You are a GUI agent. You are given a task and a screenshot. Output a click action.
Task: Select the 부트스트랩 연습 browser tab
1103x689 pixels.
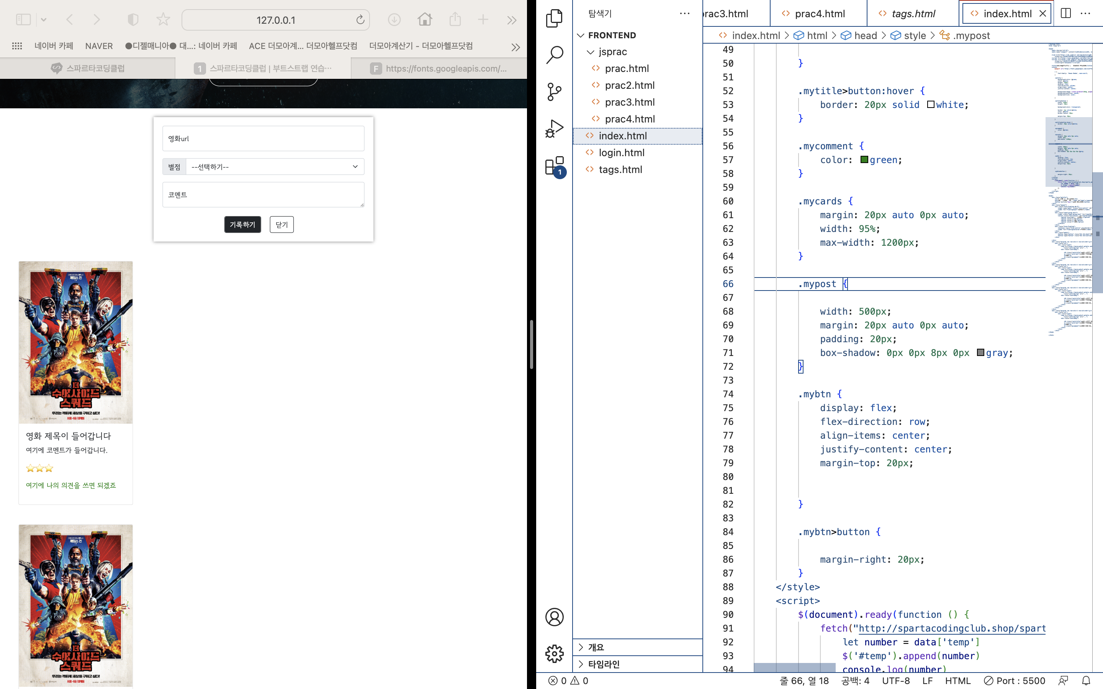pyautogui.click(x=263, y=69)
